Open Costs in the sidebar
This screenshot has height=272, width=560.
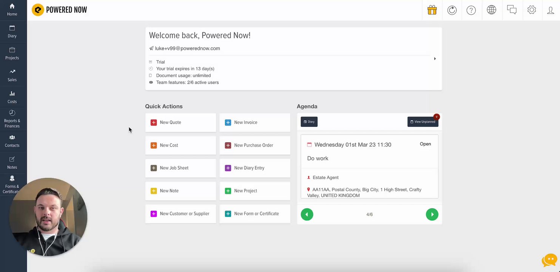click(x=12, y=97)
